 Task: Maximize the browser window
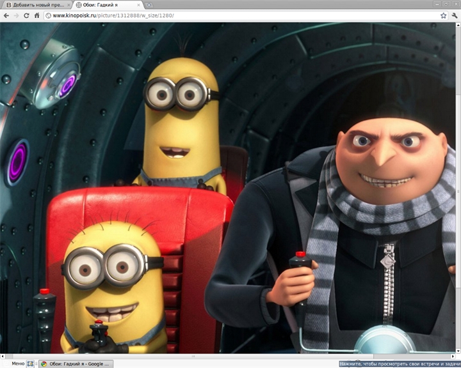pyautogui.click(x=446, y=4)
